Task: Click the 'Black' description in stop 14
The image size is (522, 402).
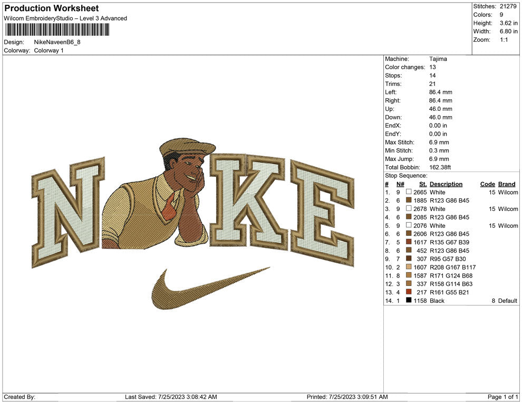Action: [x=437, y=300]
